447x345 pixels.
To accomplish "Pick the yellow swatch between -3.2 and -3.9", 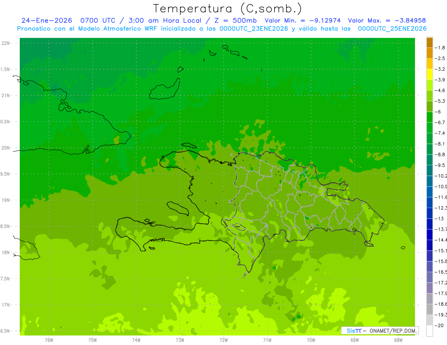I will (x=429, y=74).
